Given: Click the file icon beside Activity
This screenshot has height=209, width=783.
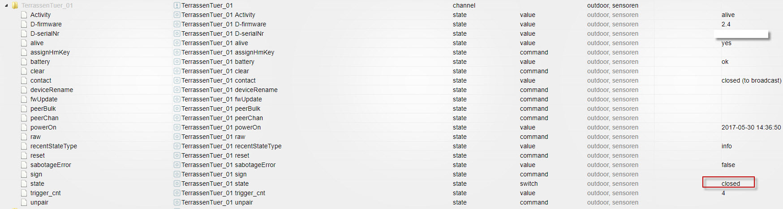Looking at the screenshot, I should (24, 15).
